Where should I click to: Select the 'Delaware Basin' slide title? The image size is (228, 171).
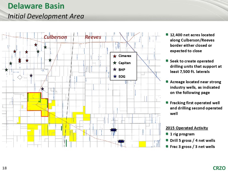click(36, 6)
